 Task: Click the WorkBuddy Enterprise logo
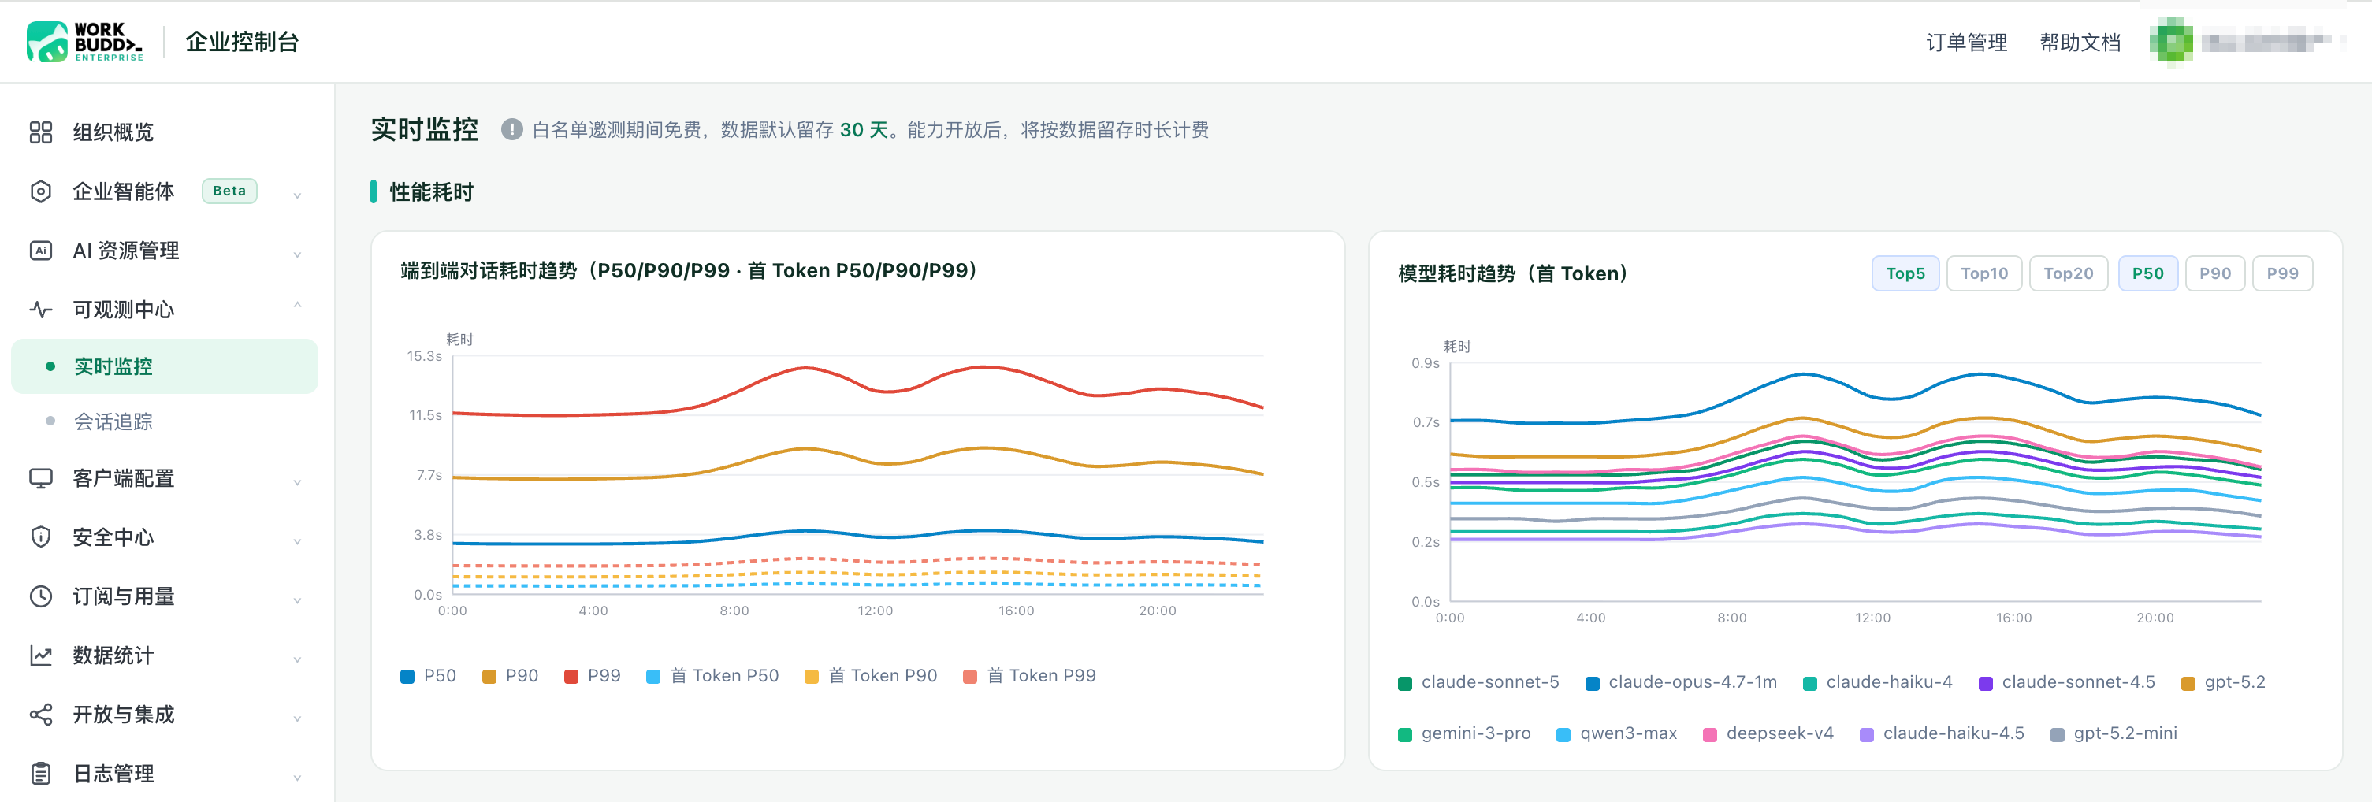pyautogui.click(x=85, y=42)
